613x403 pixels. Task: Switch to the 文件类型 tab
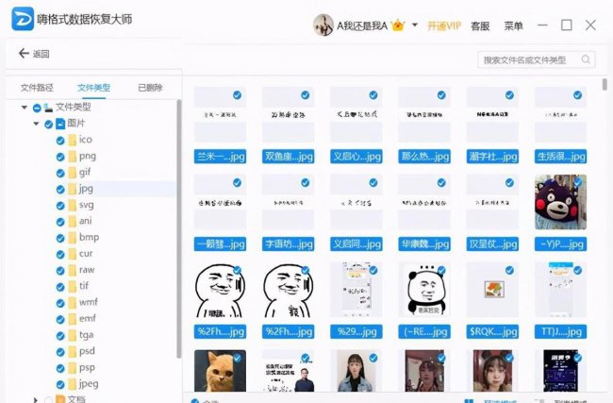(x=93, y=88)
